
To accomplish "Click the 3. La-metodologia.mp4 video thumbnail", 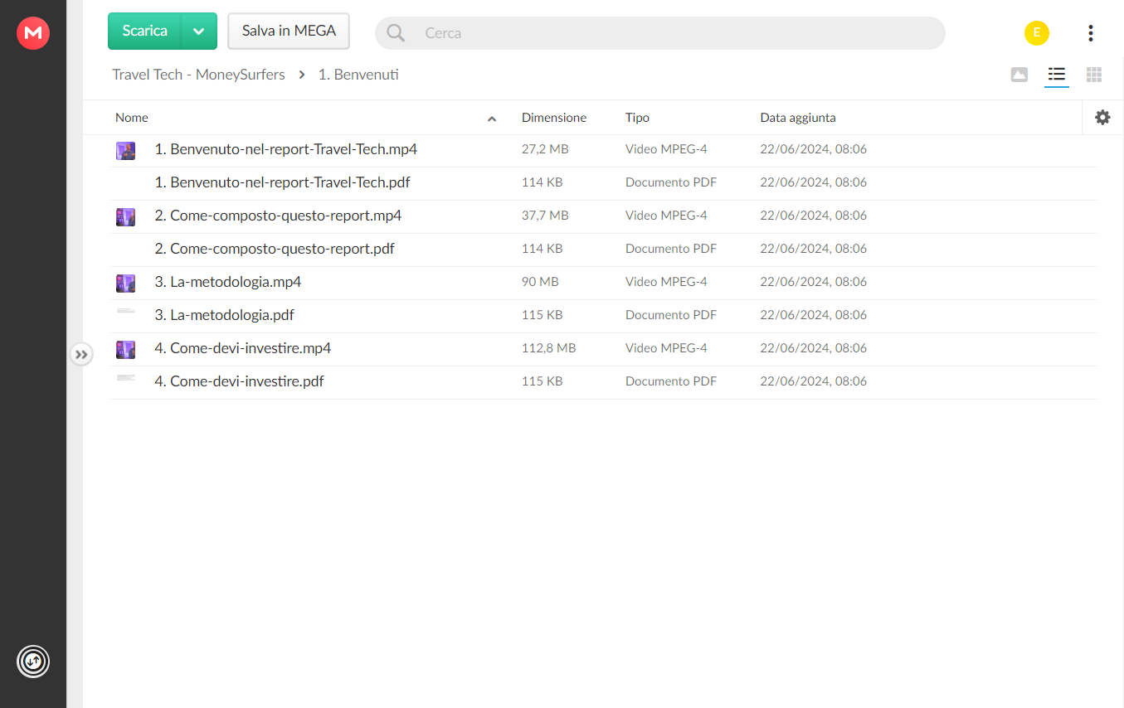I will click(x=125, y=283).
